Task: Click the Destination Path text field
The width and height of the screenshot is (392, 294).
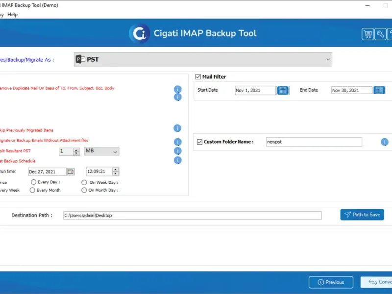Action: click(192, 216)
